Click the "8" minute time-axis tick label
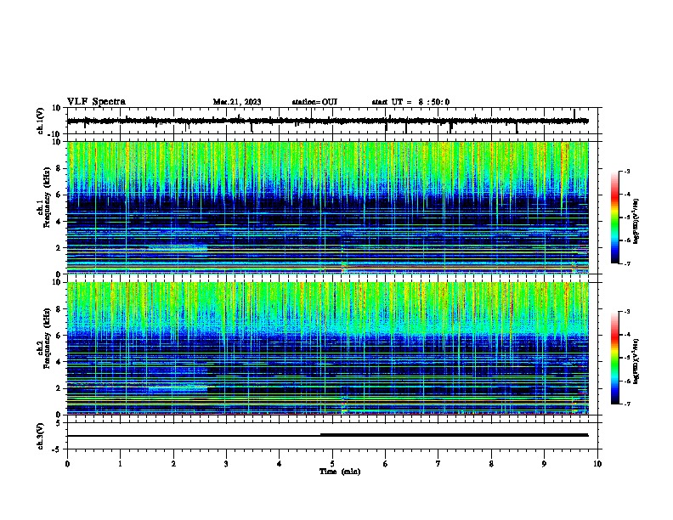The width and height of the screenshot is (673, 520). click(491, 464)
